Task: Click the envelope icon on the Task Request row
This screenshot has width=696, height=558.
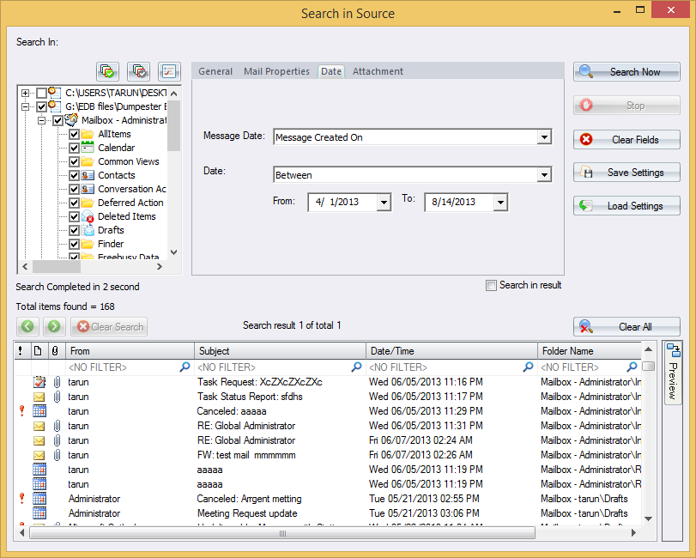Action: (39, 382)
